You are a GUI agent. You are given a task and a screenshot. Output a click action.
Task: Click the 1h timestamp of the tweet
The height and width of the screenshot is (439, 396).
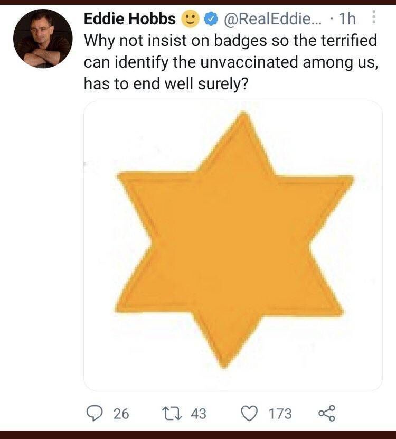click(346, 19)
